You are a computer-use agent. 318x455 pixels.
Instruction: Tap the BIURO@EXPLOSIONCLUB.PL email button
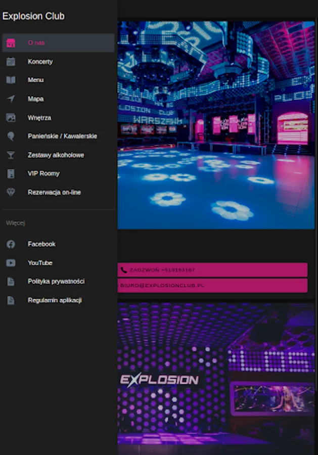(x=212, y=286)
